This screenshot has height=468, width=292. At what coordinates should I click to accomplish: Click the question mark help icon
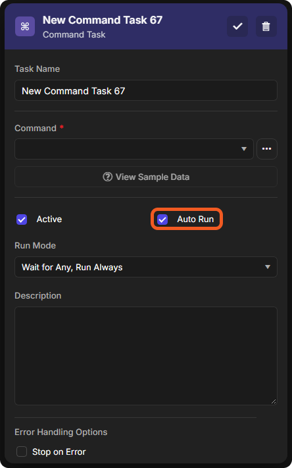click(x=107, y=177)
